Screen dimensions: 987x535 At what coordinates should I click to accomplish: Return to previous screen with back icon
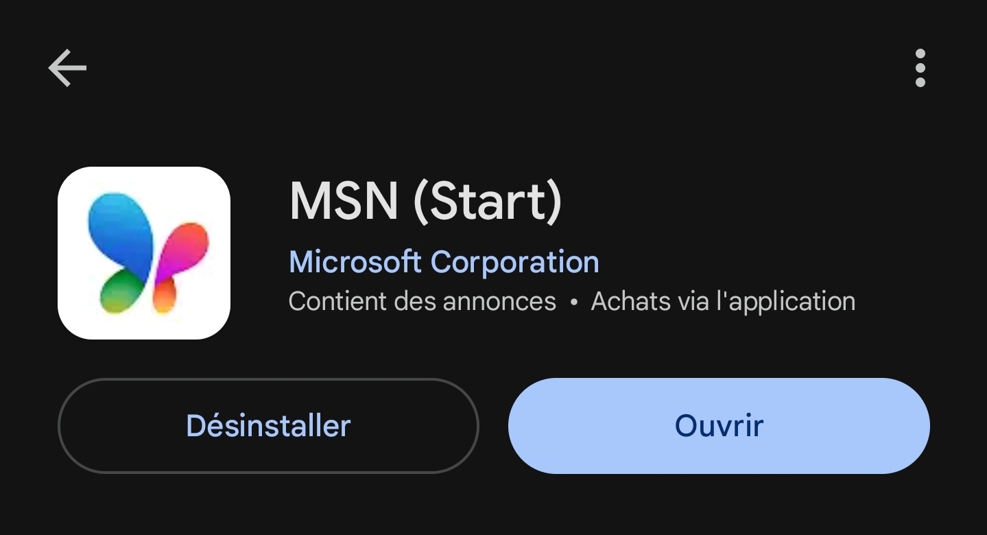(67, 68)
